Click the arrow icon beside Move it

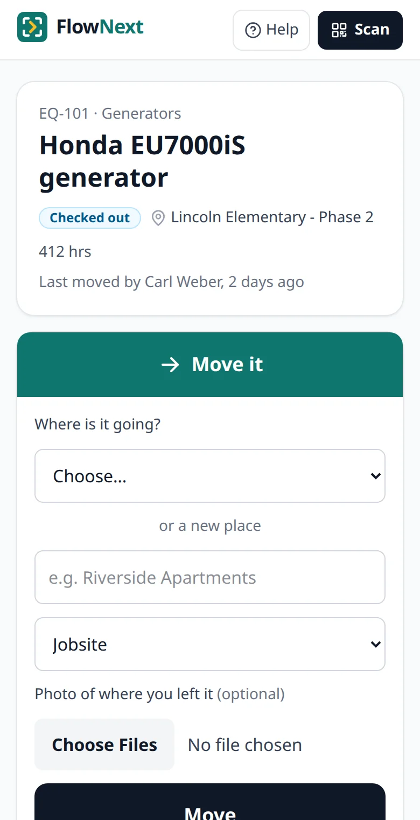170,365
